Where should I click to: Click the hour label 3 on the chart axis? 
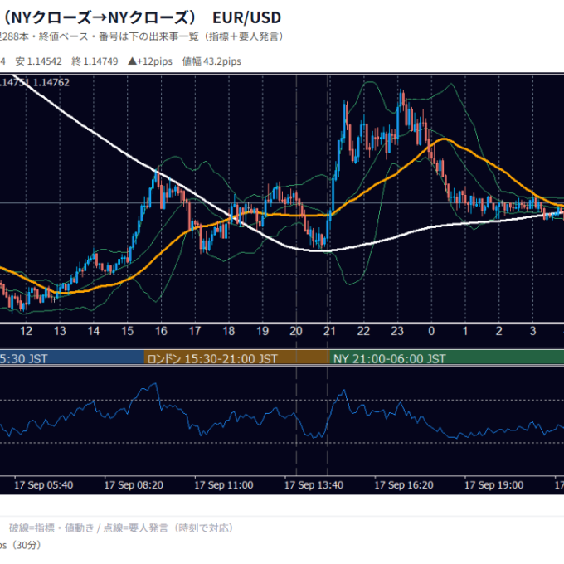532,331
